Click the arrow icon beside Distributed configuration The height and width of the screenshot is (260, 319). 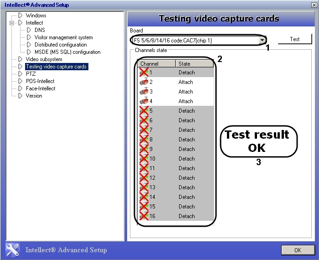(x=29, y=45)
